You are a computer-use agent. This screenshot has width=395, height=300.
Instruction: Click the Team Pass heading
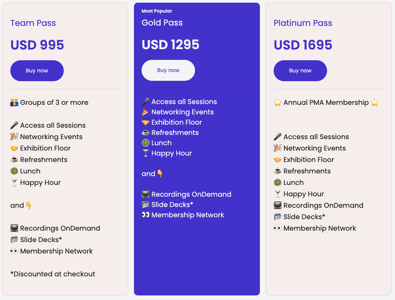click(33, 23)
